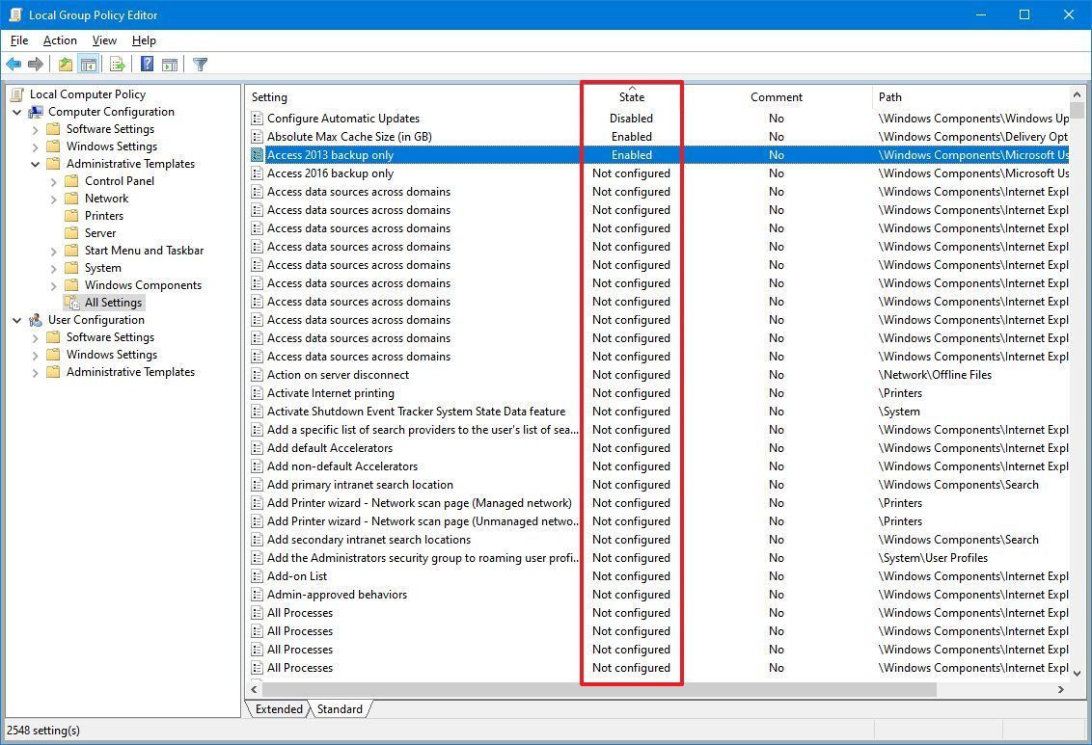Image resolution: width=1092 pixels, height=745 pixels.
Task: Click the Back navigation arrow in the toolbar
Action: pyautogui.click(x=14, y=64)
